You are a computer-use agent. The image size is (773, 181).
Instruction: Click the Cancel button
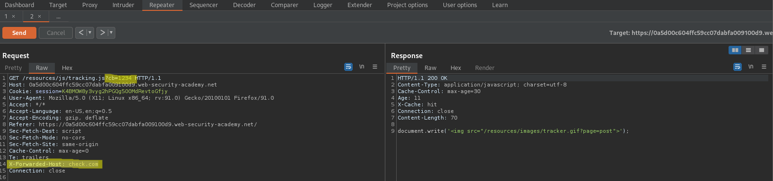point(56,33)
